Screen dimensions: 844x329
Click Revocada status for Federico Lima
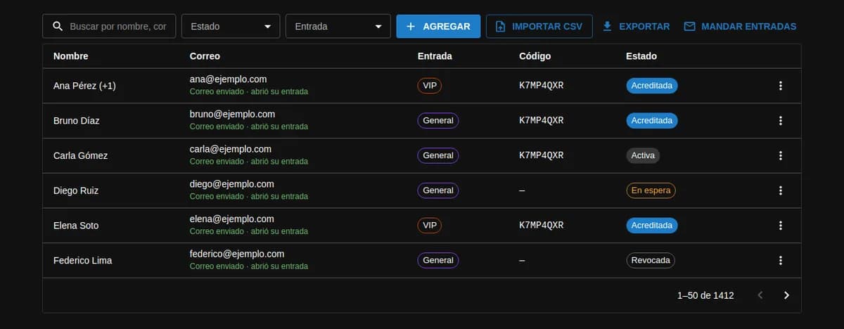[651, 260]
